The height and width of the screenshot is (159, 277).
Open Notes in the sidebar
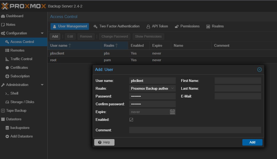coord(10,25)
